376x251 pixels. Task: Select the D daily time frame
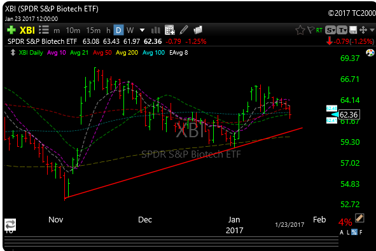pyautogui.click(x=118, y=30)
